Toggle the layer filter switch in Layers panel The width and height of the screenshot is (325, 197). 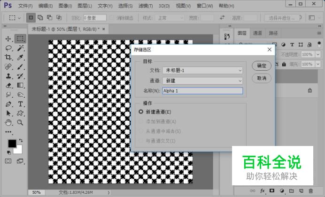click(319, 44)
